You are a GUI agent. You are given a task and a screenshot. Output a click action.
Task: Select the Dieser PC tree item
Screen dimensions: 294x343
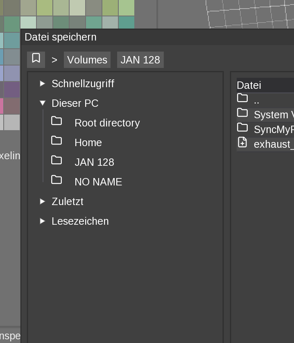click(x=75, y=103)
